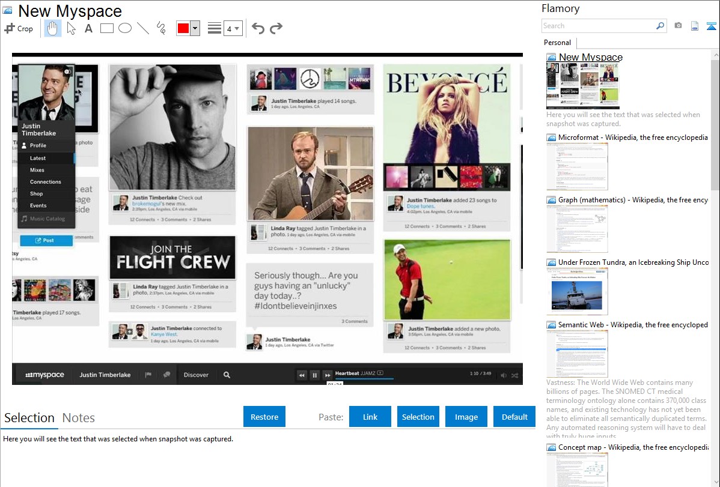Open Under Frozen Tundra snapshot entry

pyautogui.click(x=633, y=262)
